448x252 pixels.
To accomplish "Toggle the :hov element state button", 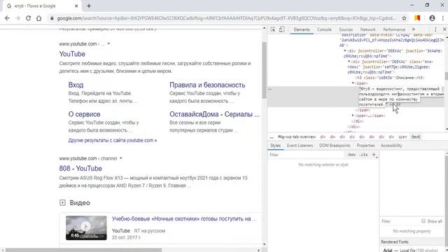I will click(x=351, y=155).
